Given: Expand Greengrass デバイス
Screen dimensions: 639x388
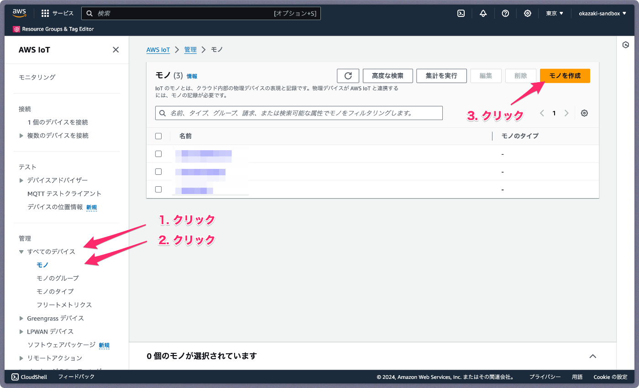Looking at the screenshot, I should (21, 318).
